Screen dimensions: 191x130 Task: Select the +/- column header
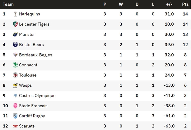tap(169, 4)
